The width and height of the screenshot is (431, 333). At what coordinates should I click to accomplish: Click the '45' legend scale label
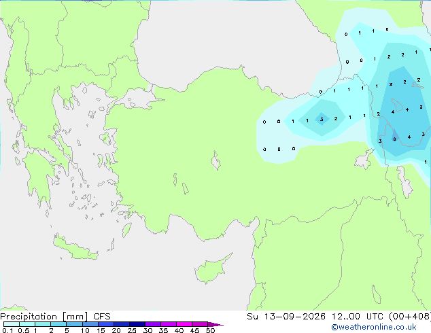194,330
